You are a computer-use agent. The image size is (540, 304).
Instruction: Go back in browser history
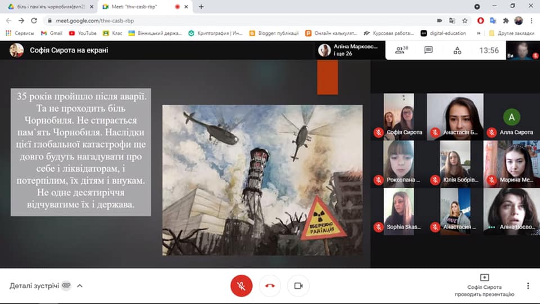pos(8,21)
